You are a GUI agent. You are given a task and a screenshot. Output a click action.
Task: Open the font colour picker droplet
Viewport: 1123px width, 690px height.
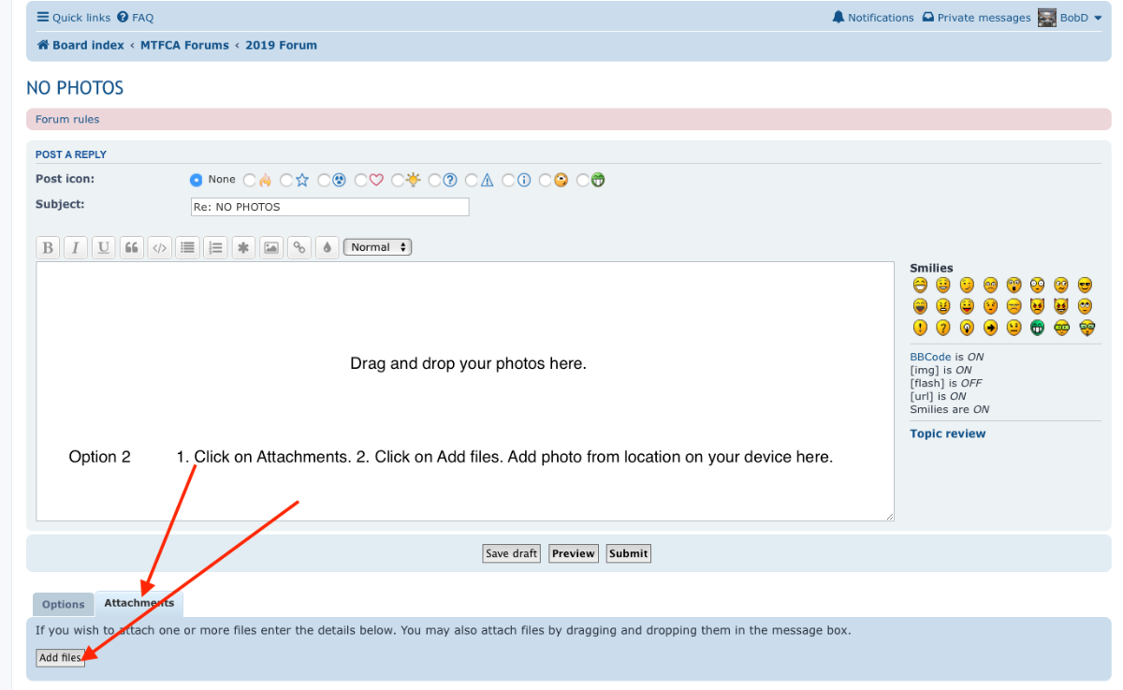click(x=328, y=248)
